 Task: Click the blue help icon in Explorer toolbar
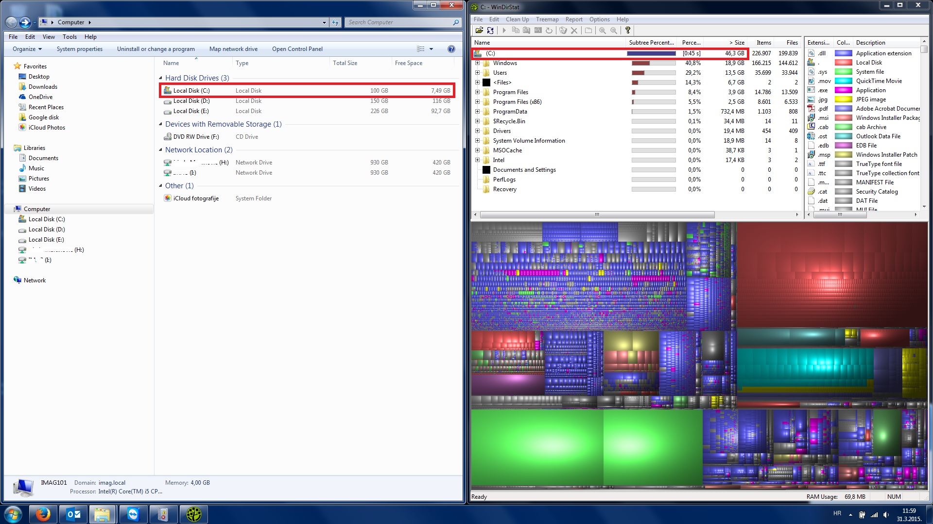coord(451,49)
